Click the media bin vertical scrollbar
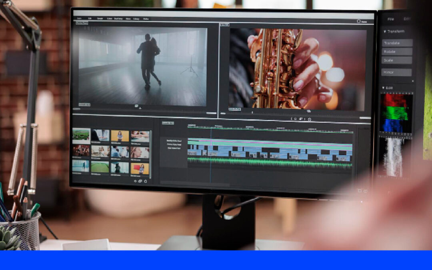This screenshot has width=432, height=270. coord(150,154)
